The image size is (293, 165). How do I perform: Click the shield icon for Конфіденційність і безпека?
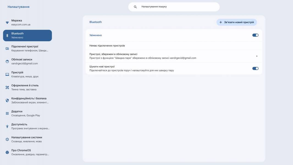(7, 100)
